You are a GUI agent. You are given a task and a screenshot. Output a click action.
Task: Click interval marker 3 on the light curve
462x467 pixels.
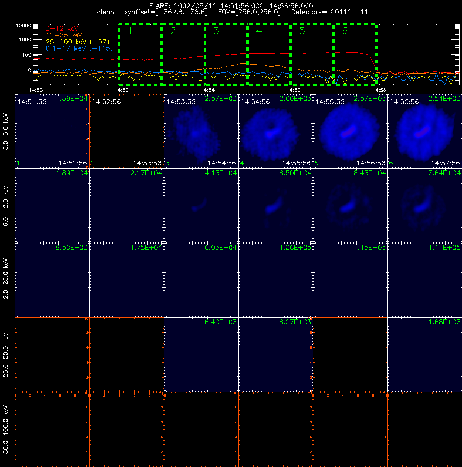pos(216,31)
